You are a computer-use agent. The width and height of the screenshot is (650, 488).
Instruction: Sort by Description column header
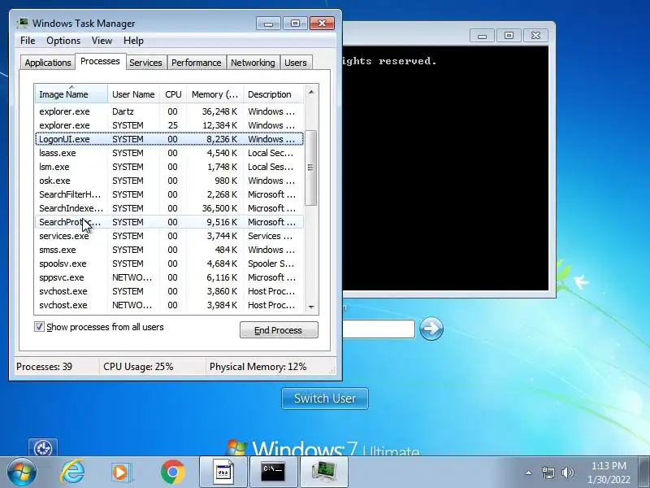273,94
